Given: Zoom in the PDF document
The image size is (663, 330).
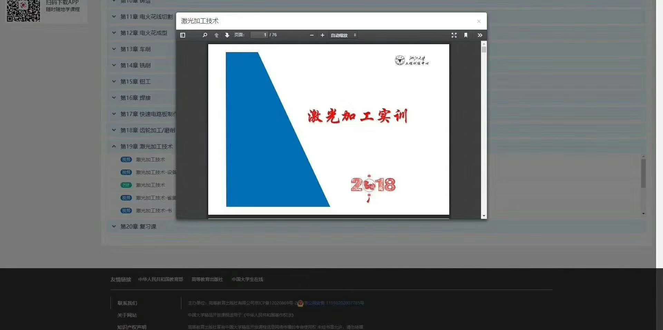Looking at the screenshot, I should coord(323,35).
